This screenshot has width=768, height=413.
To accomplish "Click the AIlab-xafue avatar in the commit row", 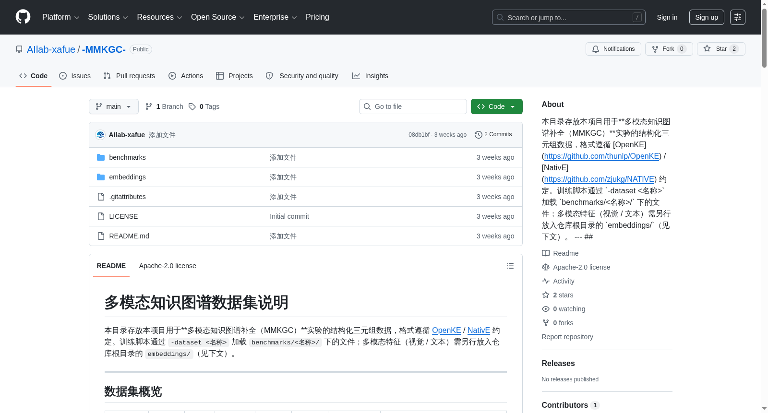I will [x=100, y=135].
